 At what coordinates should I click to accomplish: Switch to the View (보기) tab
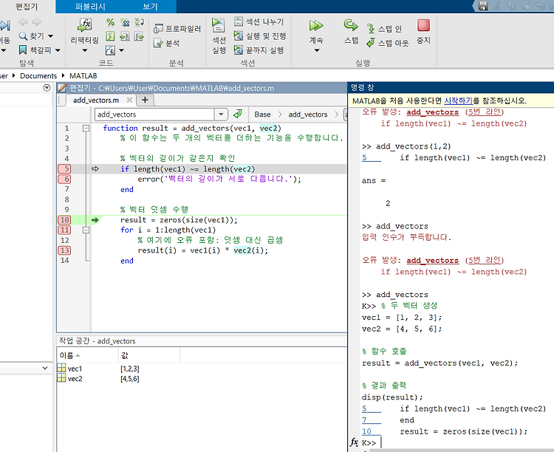pos(150,7)
